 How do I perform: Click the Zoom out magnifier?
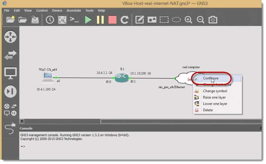coord(200,20)
